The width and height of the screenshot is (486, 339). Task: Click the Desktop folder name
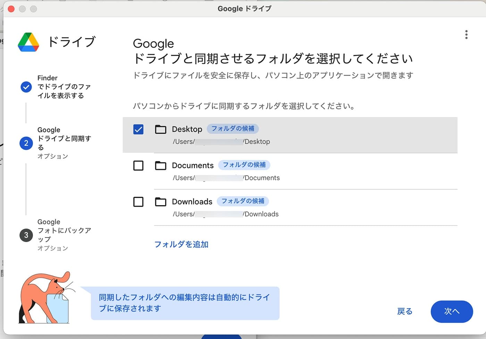(x=187, y=129)
